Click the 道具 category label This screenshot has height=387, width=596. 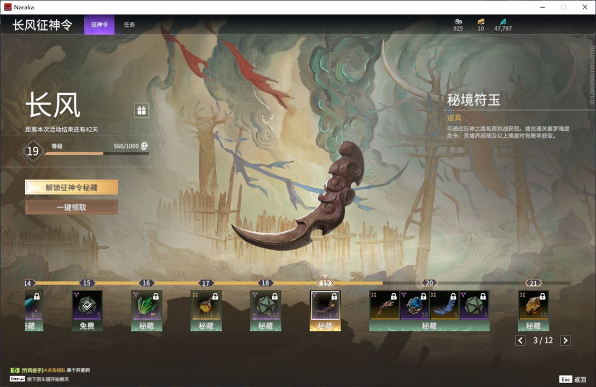(454, 118)
